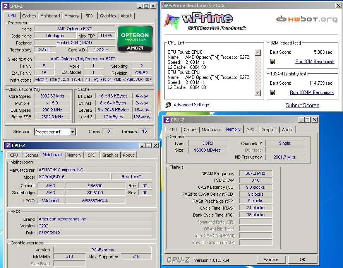Screen dimensions: 343x268
Task: Click the processor name AMD Opteron 6272 field
Action: pos(75,29)
